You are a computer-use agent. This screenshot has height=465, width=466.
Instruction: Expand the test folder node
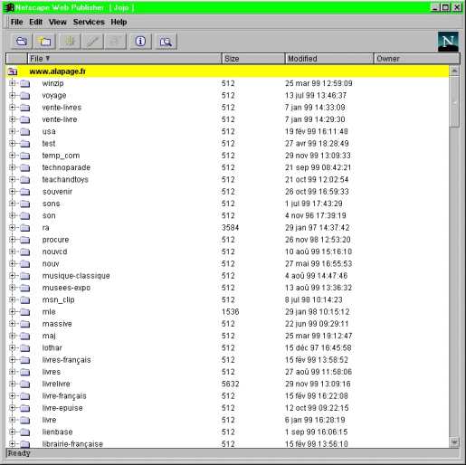point(13,143)
